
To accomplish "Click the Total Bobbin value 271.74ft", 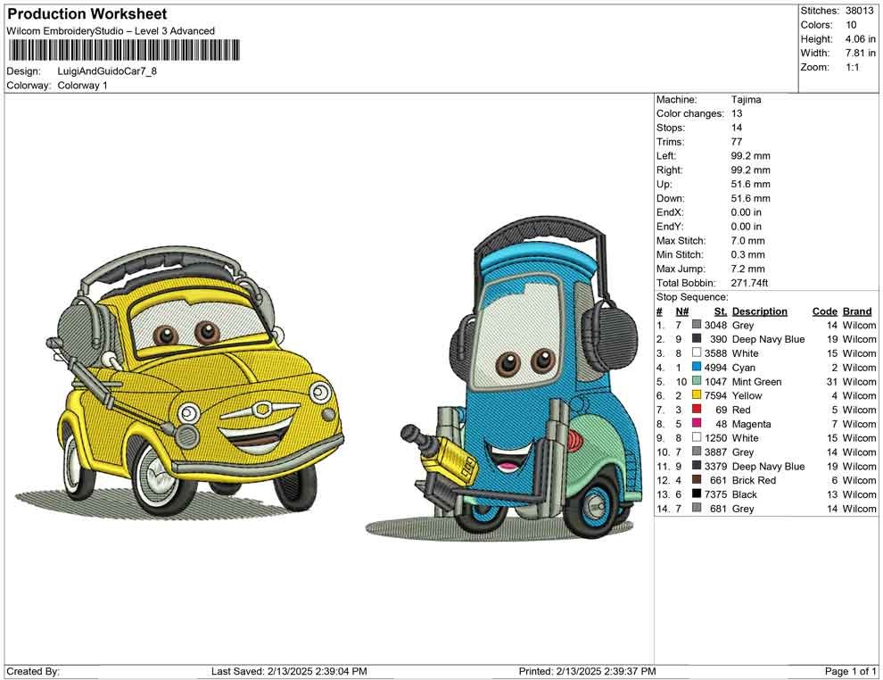I will 749,283.
